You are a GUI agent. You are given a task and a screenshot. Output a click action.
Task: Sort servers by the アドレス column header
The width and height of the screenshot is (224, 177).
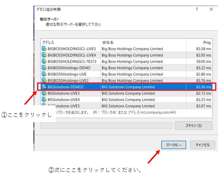pos(71,42)
